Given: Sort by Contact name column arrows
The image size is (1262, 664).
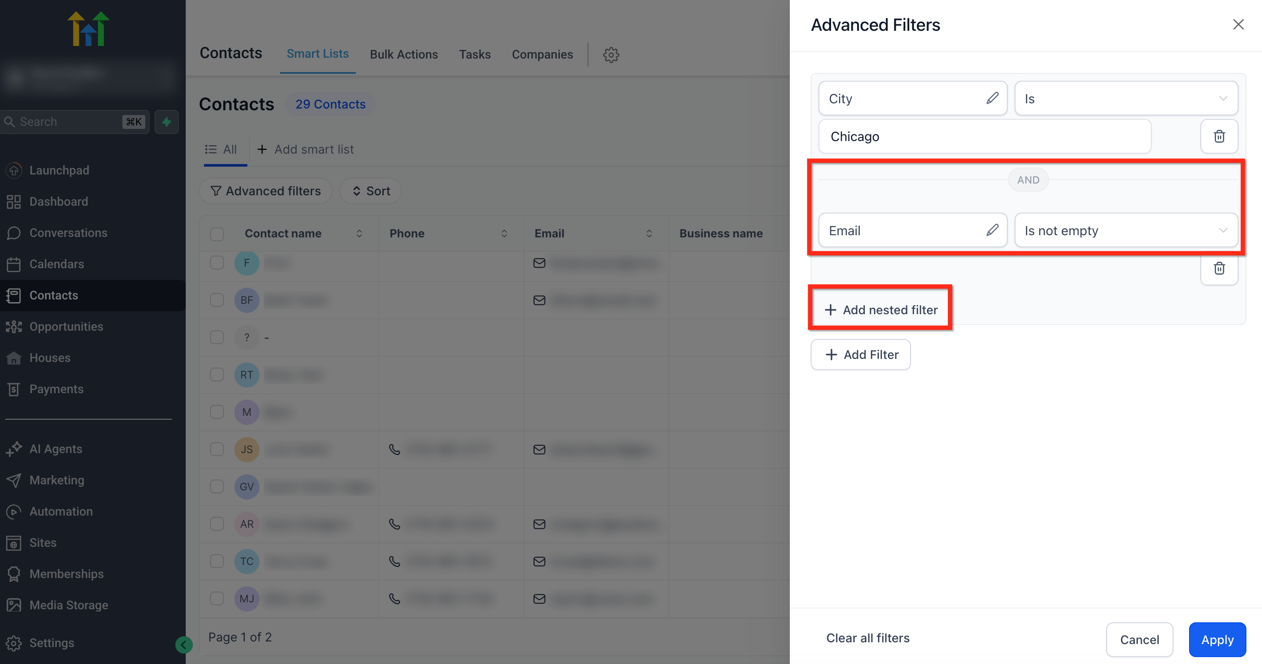Looking at the screenshot, I should (x=359, y=234).
